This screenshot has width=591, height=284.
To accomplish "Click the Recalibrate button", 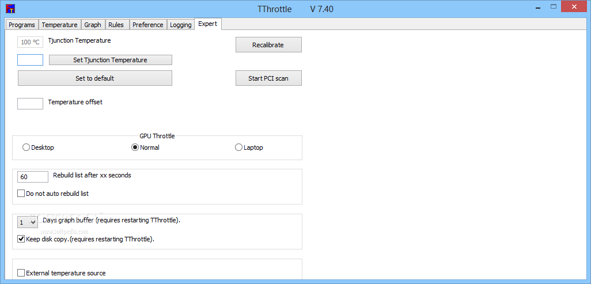I will [268, 45].
